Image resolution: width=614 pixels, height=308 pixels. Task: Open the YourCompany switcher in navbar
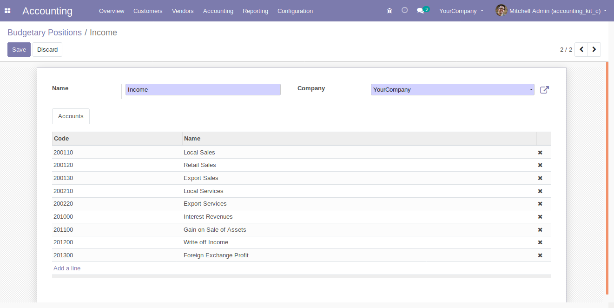pyautogui.click(x=461, y=11)
